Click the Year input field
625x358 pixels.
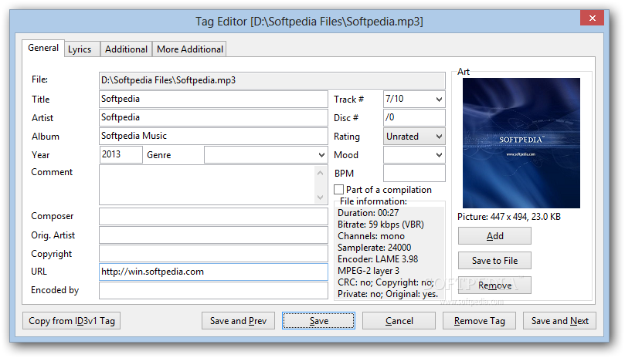click(x=121, y=154)
